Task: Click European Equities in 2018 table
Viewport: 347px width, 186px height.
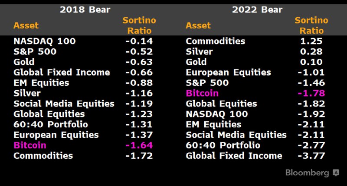Action: coord(56,135)
